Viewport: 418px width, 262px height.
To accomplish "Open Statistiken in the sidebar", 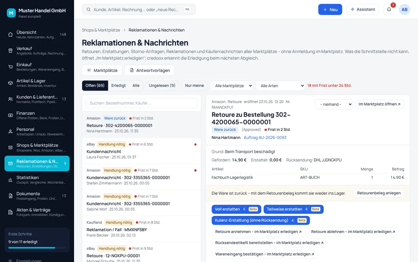I will (x=37, y=180).
